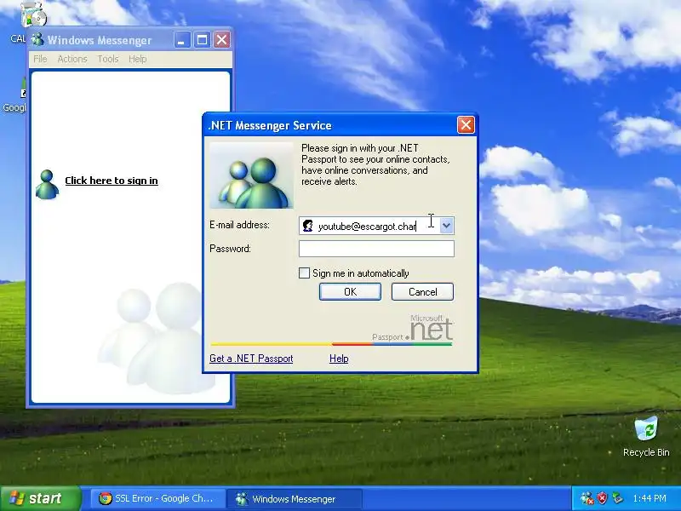Close the .NET Messenger Service dialog

pos(466,125)
